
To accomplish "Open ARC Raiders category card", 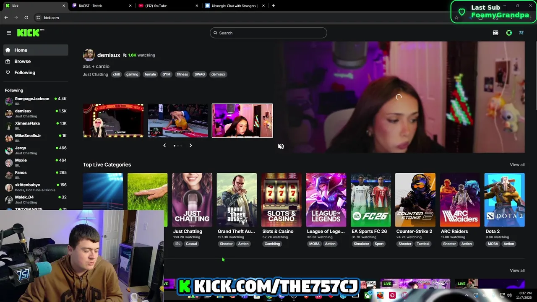I will [x=460, y=200].
